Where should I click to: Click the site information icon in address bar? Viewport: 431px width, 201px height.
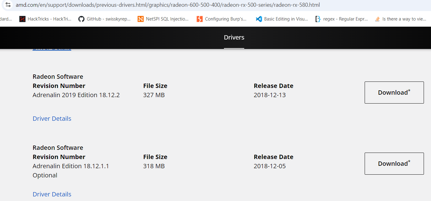click(8, 5)
